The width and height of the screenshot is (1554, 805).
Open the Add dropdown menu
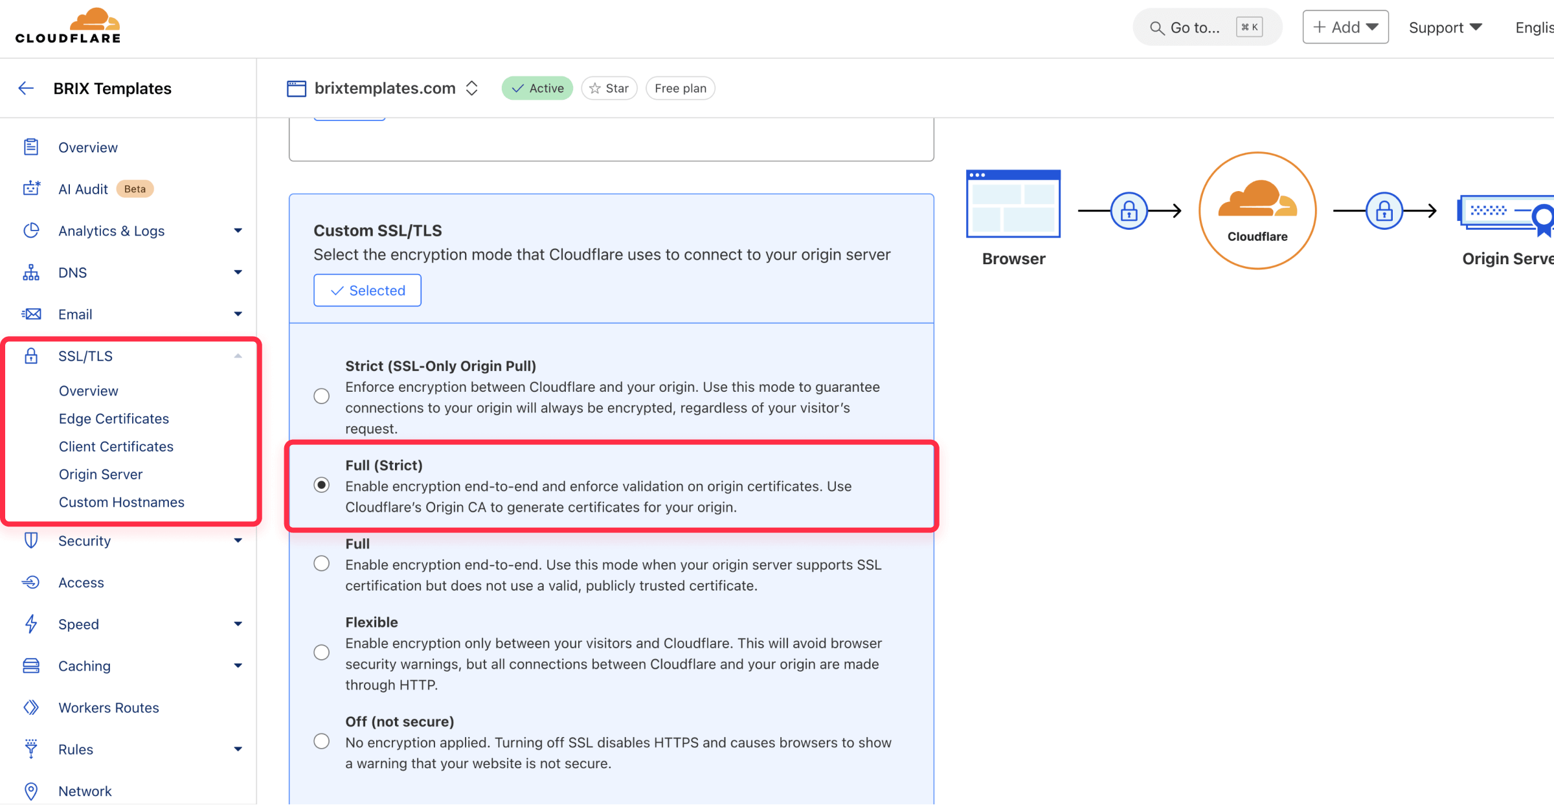pyautogui.click(x=1346, y=27)
